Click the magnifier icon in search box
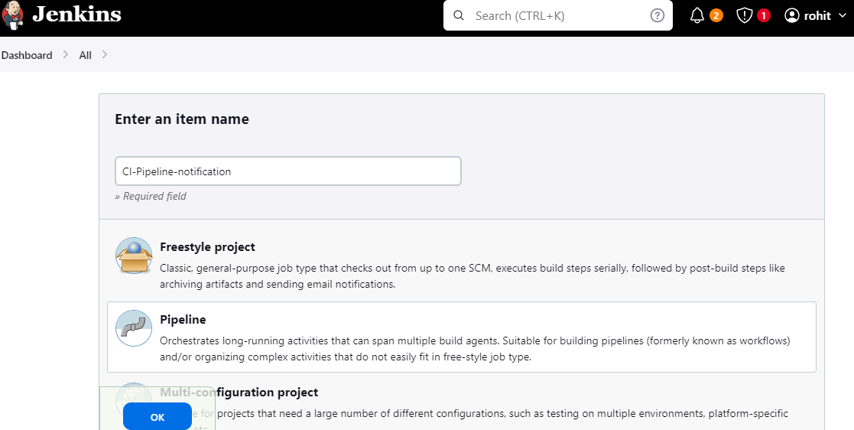This screenshot has height=430, width=854. [459, 15]
